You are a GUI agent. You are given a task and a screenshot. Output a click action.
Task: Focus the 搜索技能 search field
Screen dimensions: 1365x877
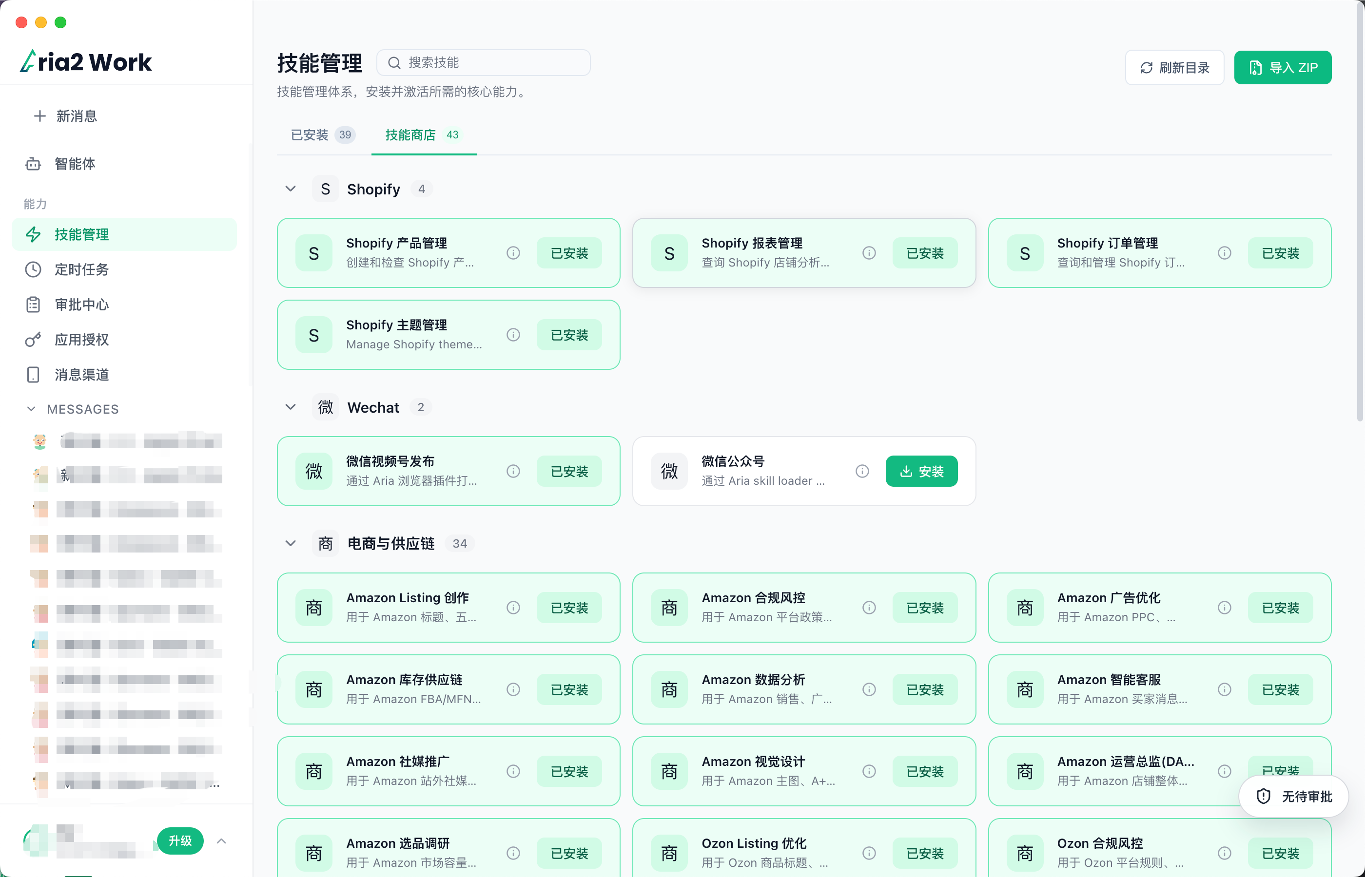click(x=483, y=63)
